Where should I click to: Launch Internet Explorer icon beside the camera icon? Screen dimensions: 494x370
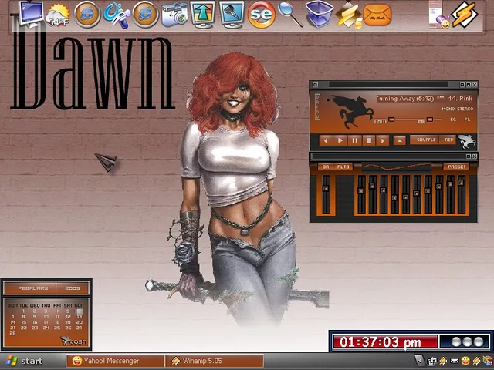click(x=145, y=15)
